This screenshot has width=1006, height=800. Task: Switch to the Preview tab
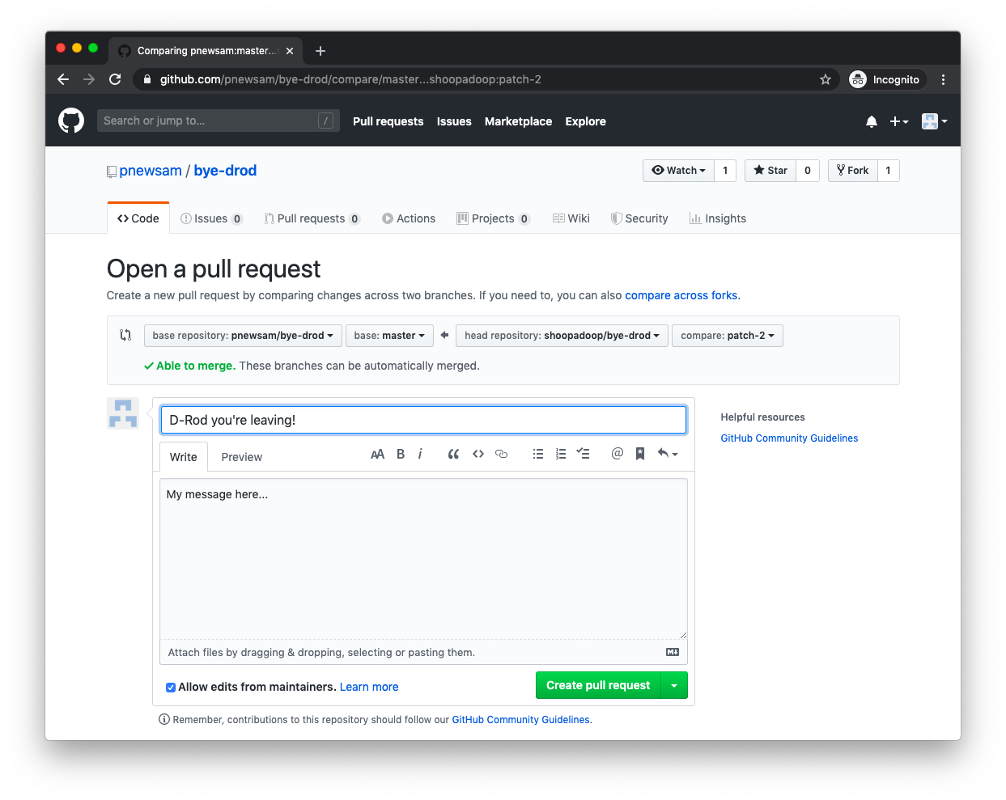coord(242,457)
